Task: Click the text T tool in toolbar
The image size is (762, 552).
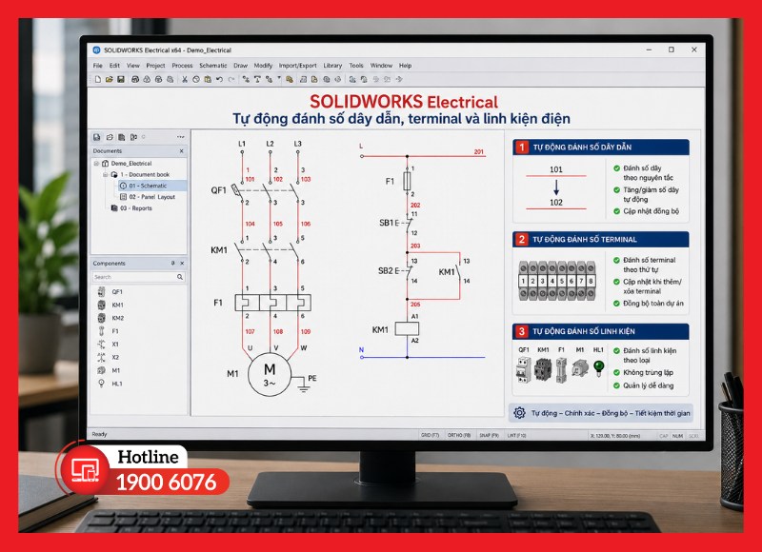Action: tap(257, 79)
